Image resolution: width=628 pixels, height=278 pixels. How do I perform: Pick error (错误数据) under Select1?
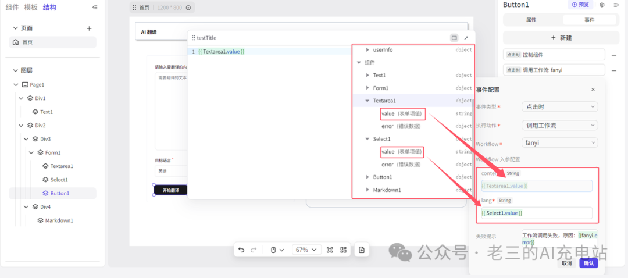(x=401, y=164)
